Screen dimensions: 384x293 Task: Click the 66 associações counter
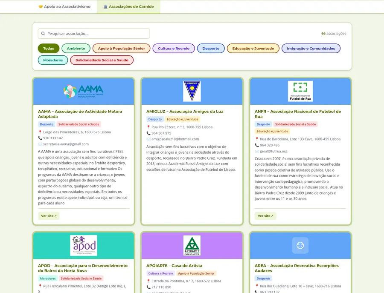coord(334,34)
